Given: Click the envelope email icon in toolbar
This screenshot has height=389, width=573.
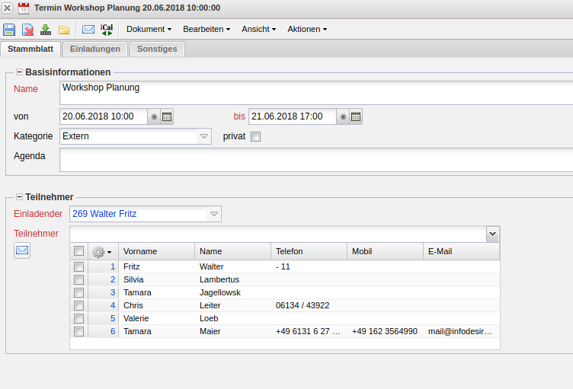Looking at the screenshot, I should pyautogui.click(x=88, y=30).
